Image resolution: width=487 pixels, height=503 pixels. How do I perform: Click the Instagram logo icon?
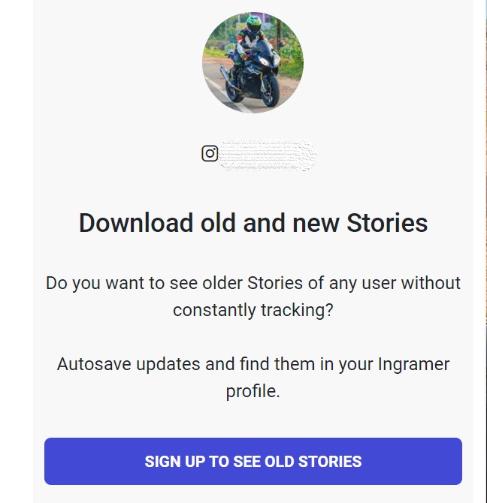(210, 153)
